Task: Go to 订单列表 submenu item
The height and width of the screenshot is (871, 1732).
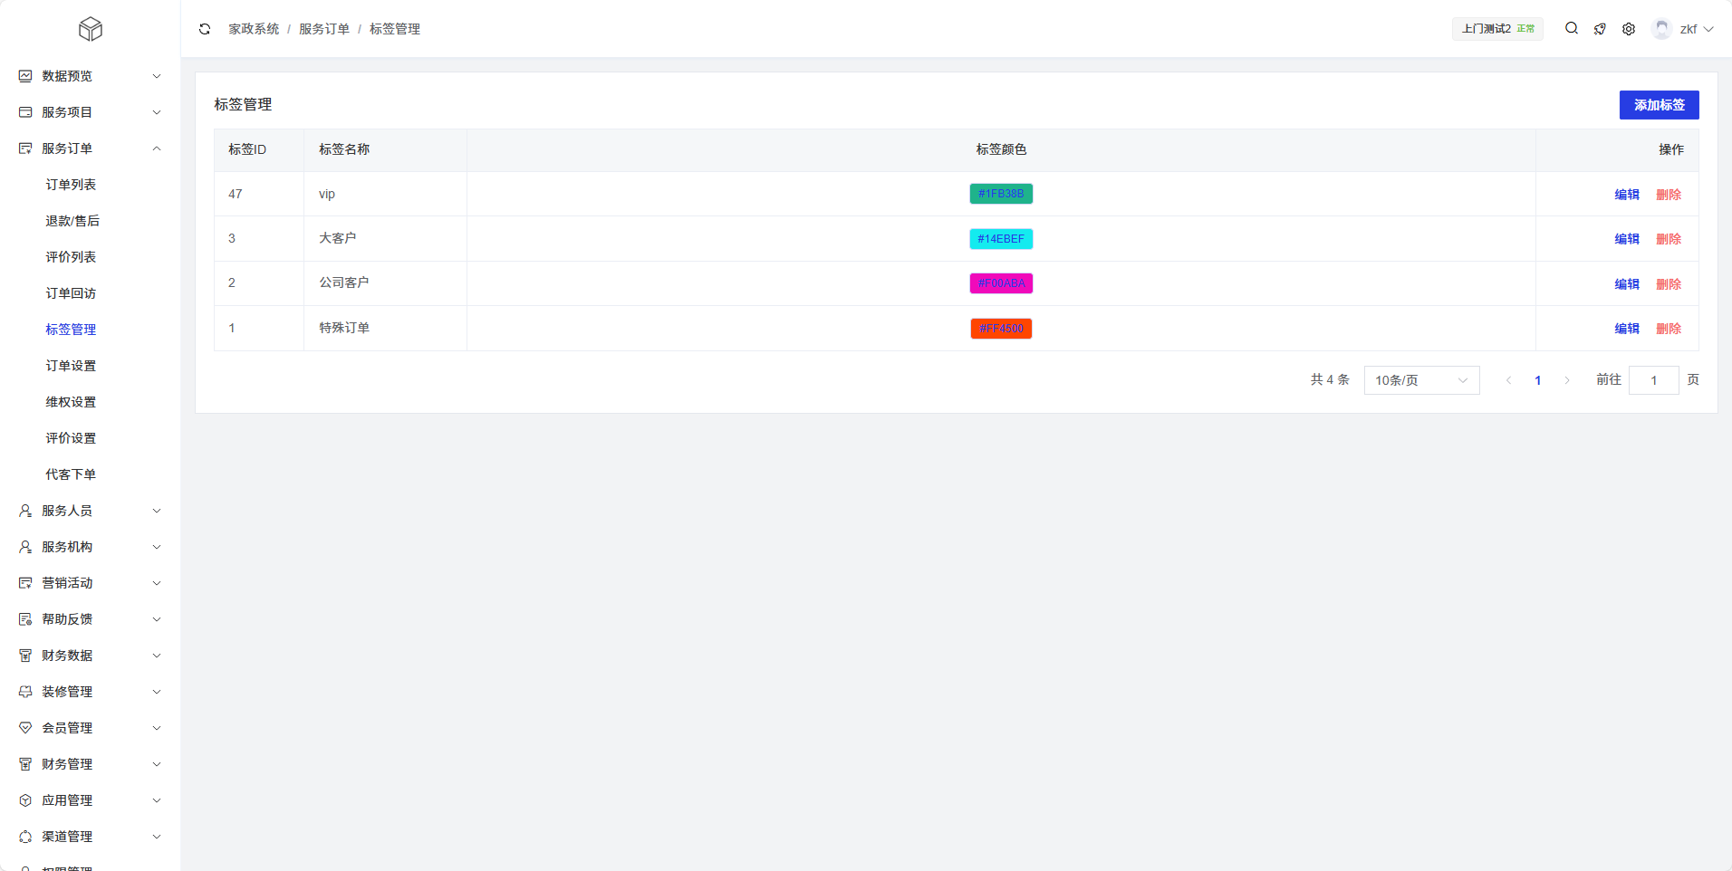Action: coord(71,185)
